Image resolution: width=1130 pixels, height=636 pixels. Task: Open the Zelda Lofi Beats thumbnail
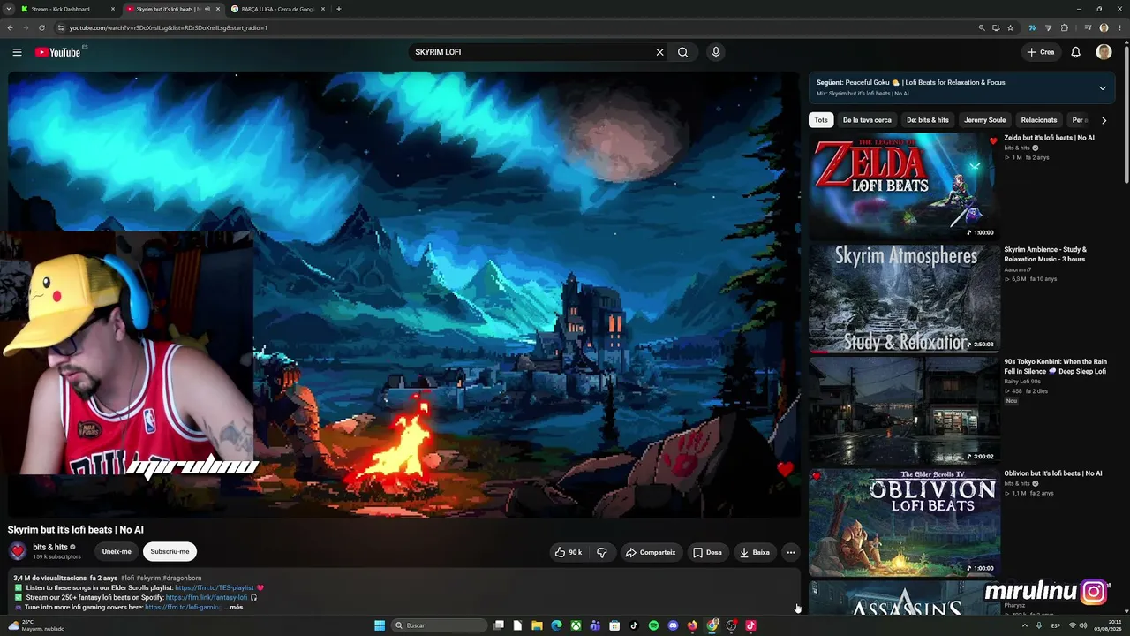904,186
